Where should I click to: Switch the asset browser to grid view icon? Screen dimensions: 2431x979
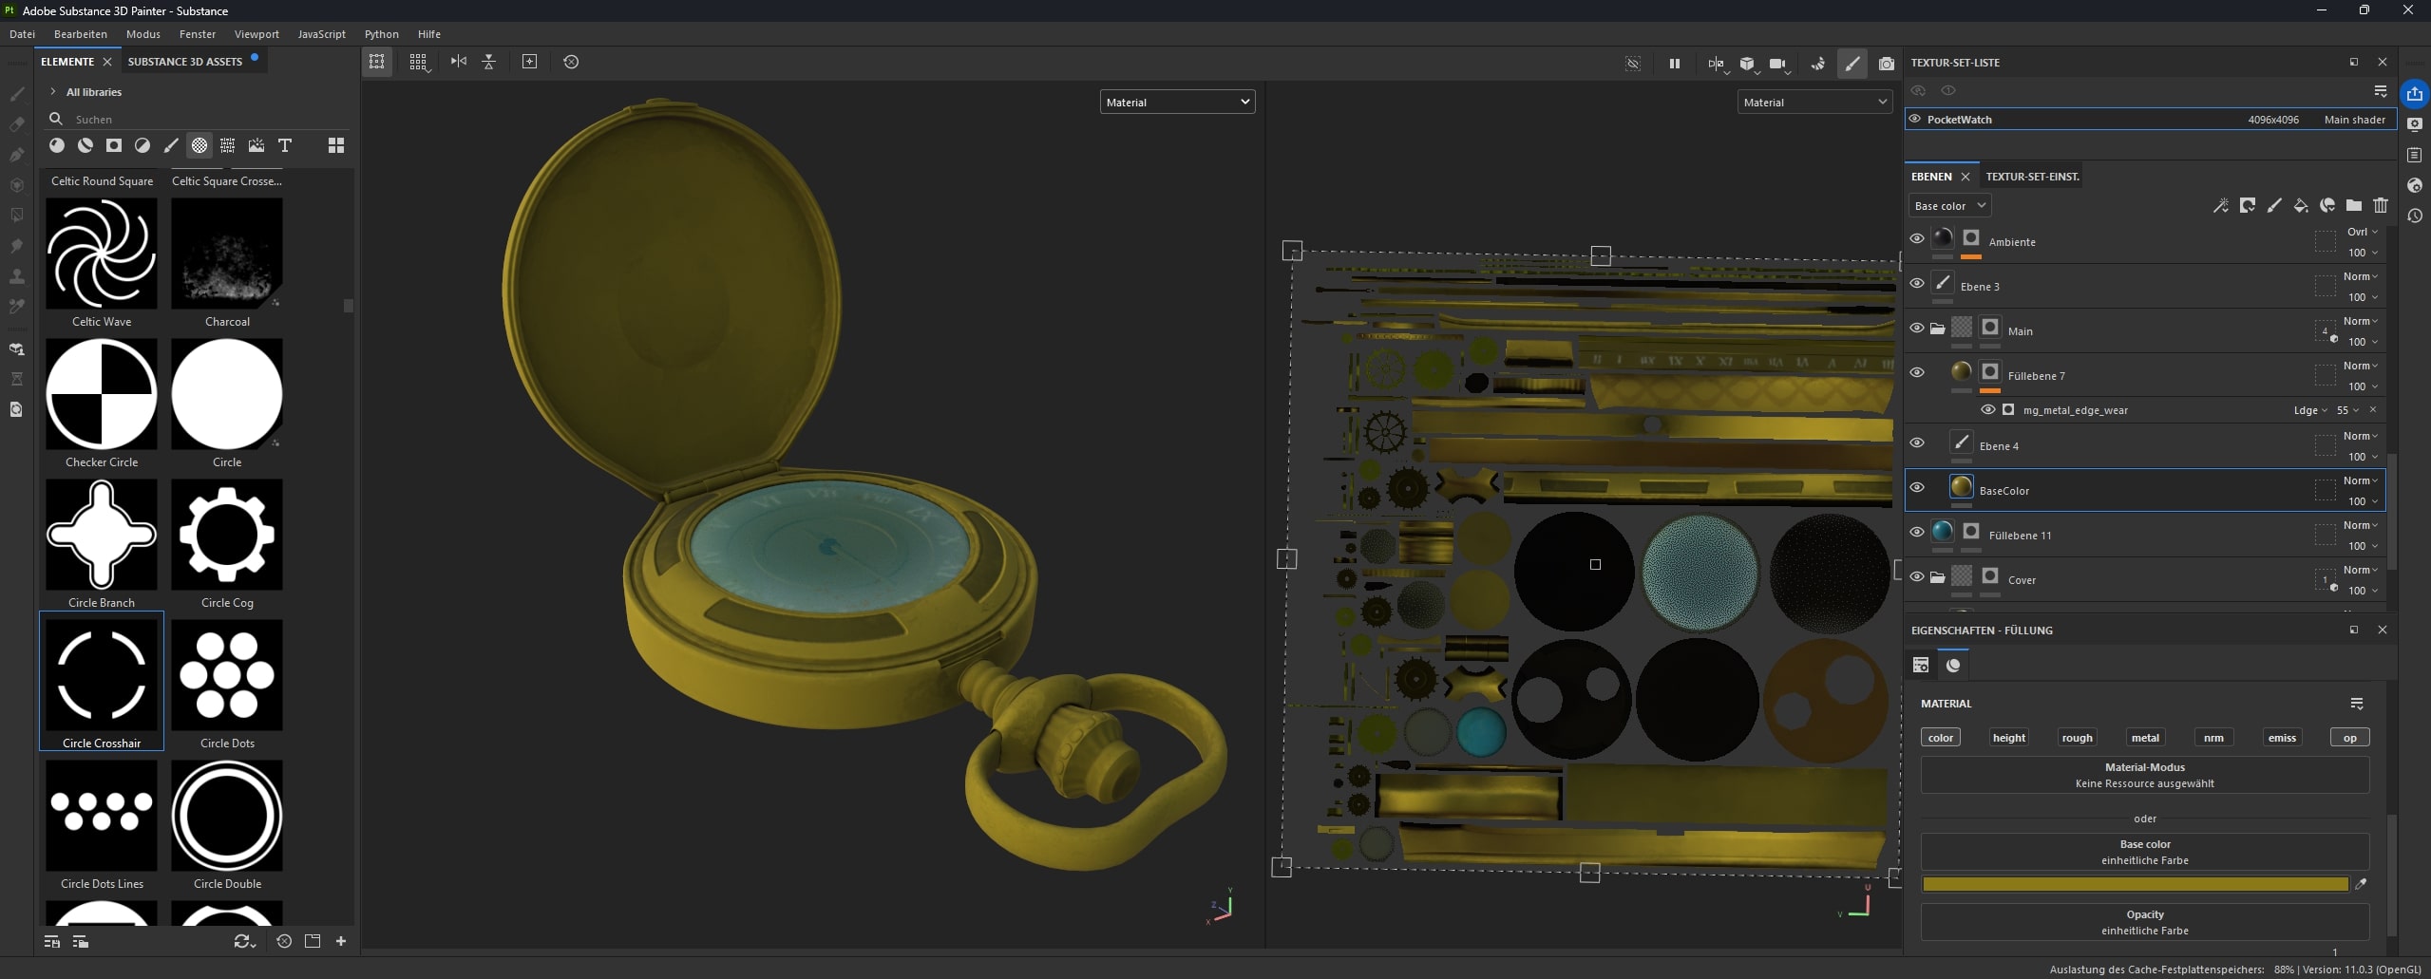pos(335,145)
